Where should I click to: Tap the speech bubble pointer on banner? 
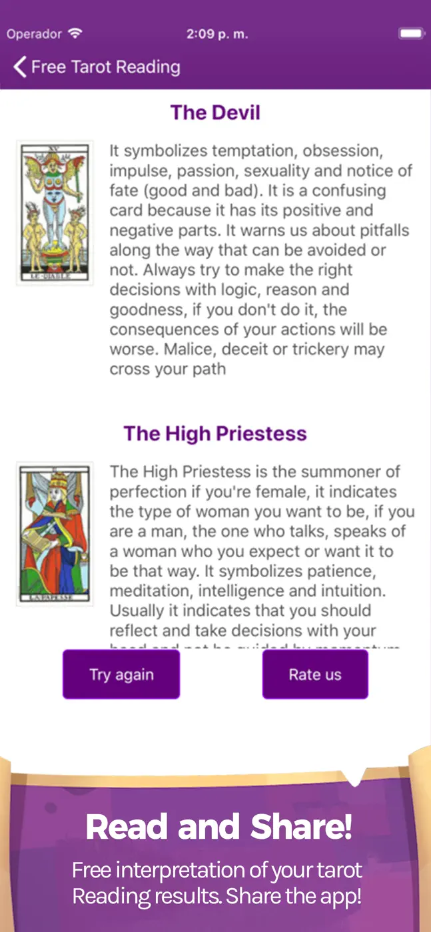point(354,776)
